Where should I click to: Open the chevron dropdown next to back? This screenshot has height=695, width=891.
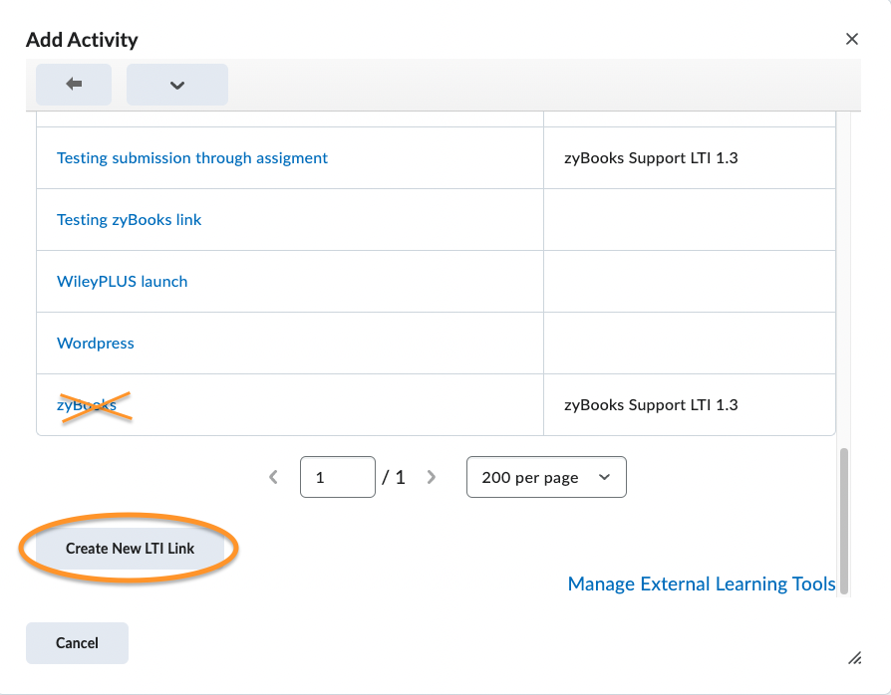177,85
